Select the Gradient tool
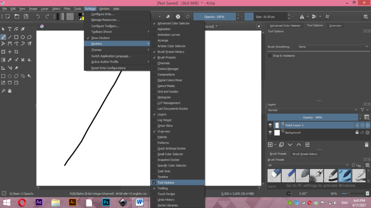This screenshot has height=208, width=371. (4, 60)
